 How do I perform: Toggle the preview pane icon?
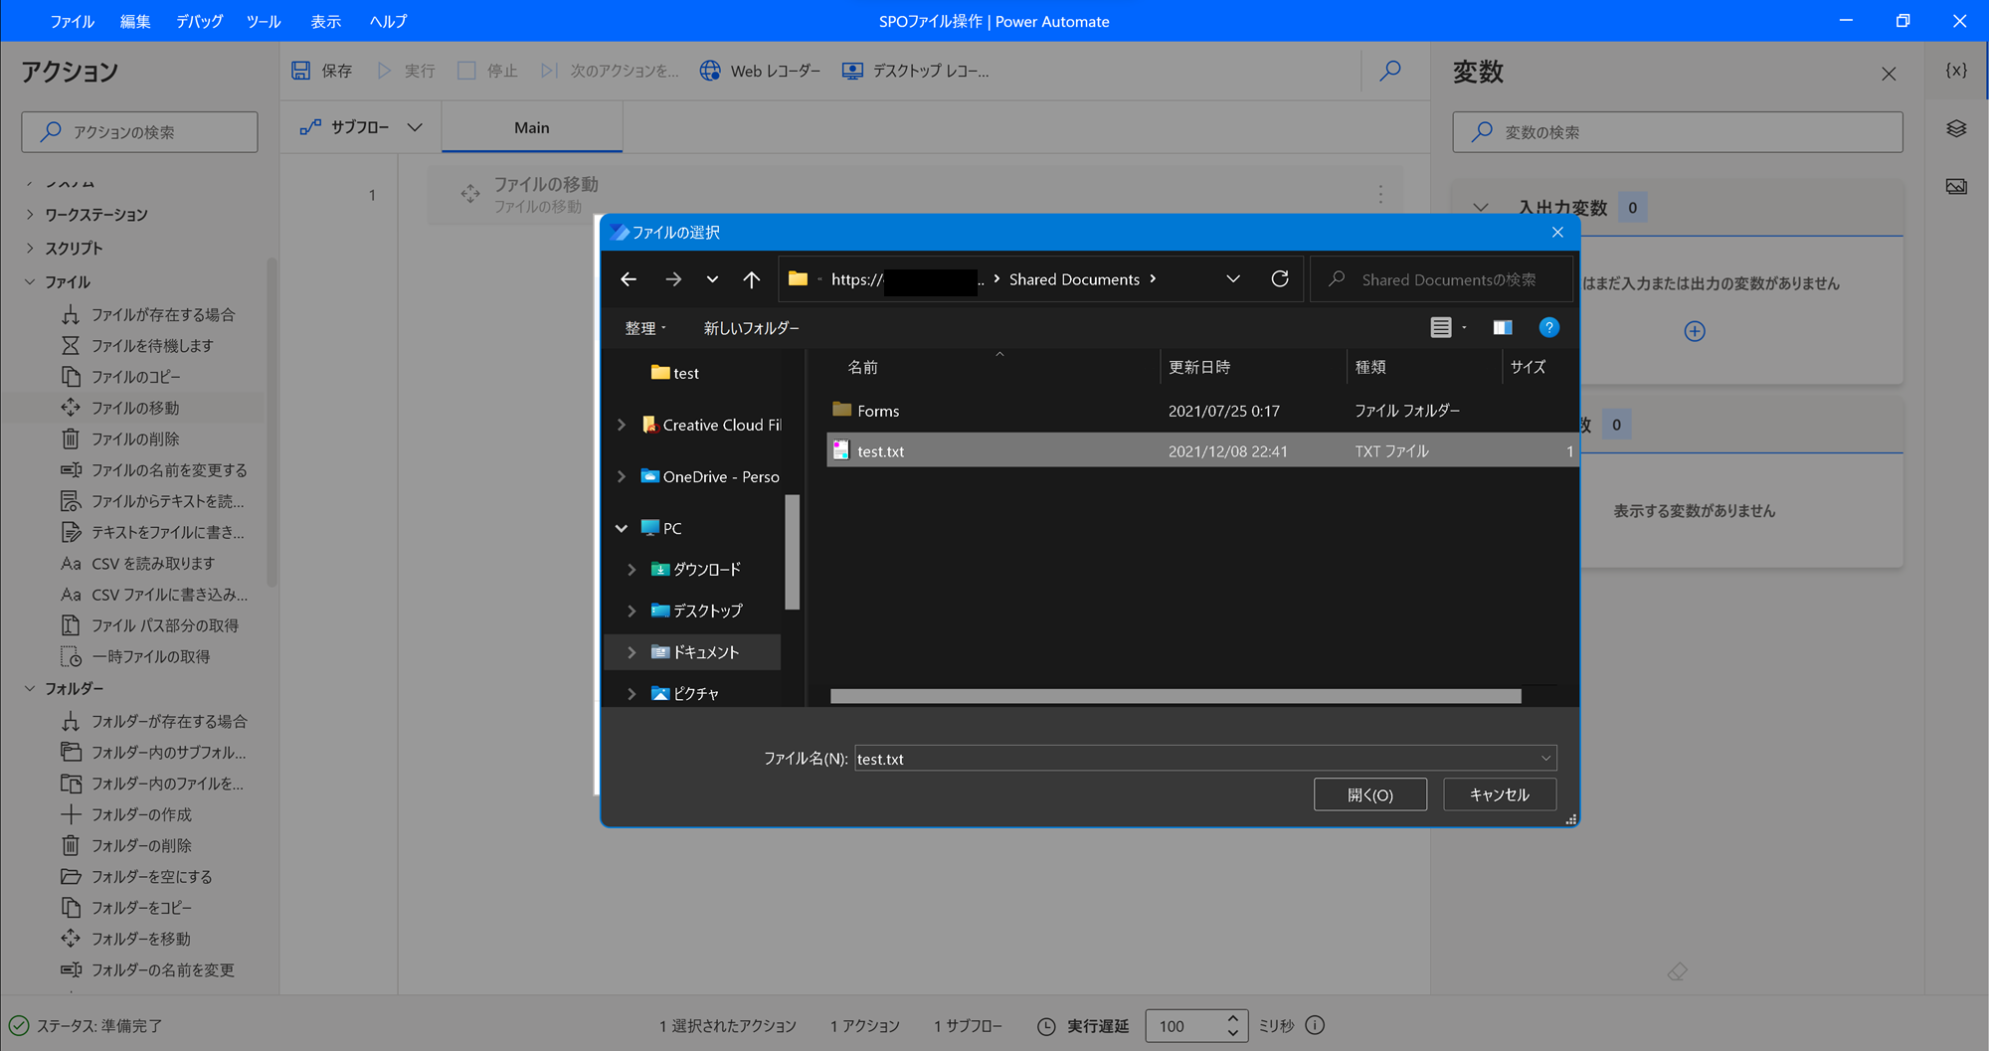pos(1503,327)
